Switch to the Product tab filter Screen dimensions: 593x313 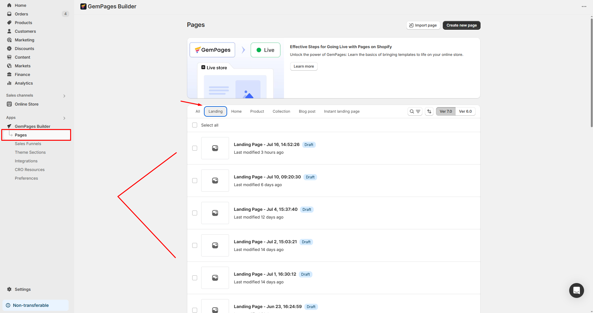tap(257, 111)
